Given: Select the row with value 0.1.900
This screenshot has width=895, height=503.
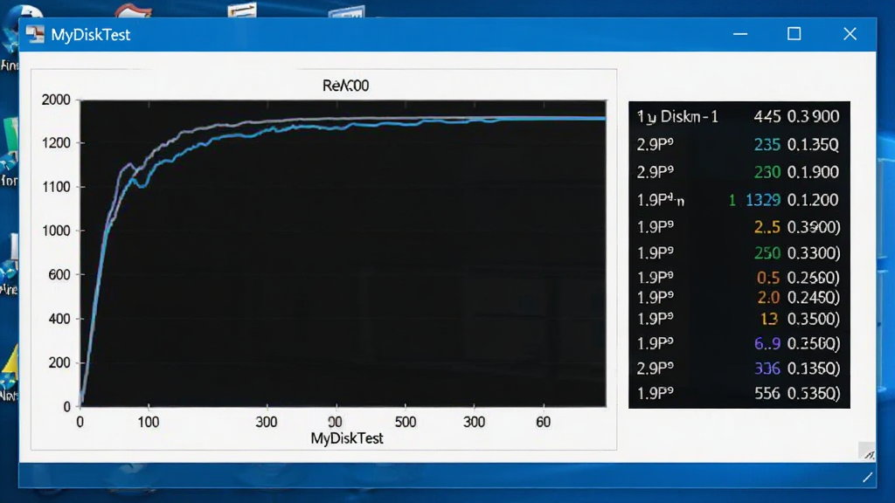Looking at the screenshot, I should coord(739,172).
